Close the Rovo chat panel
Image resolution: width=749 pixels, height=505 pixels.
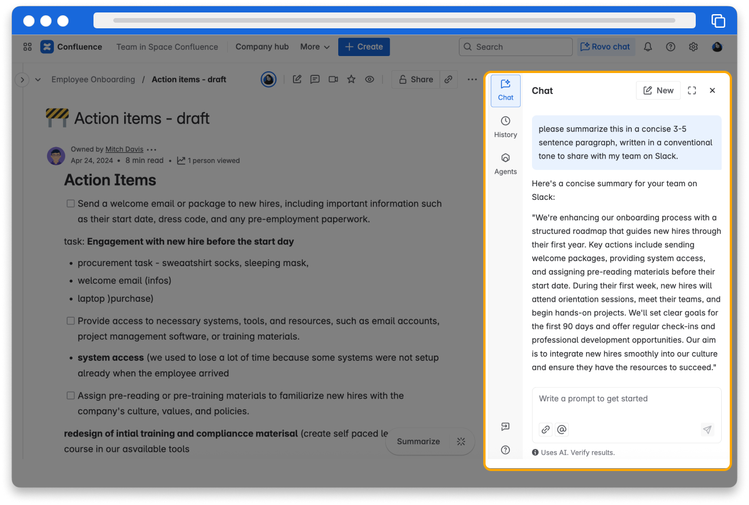point(712,91)
